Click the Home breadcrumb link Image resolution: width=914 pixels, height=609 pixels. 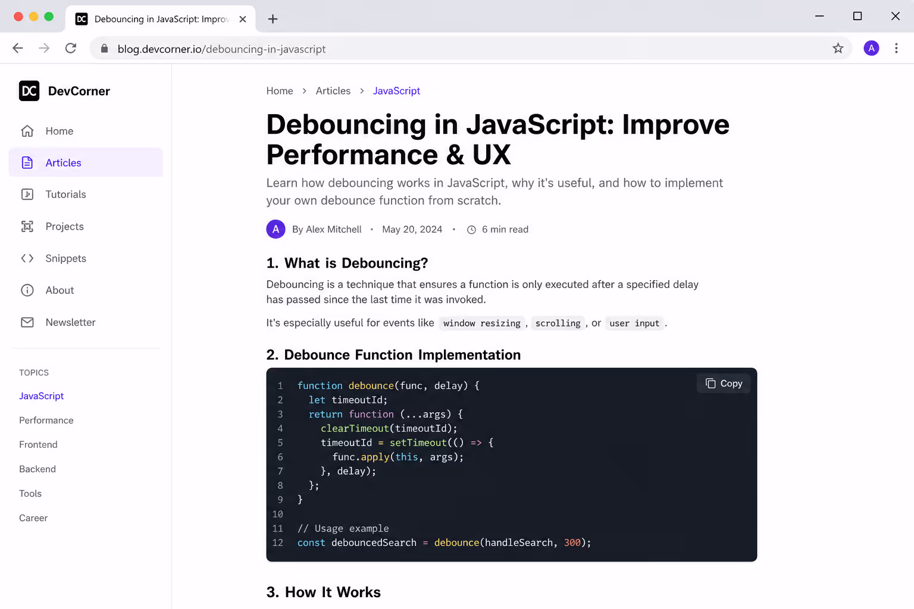point(280,91)
